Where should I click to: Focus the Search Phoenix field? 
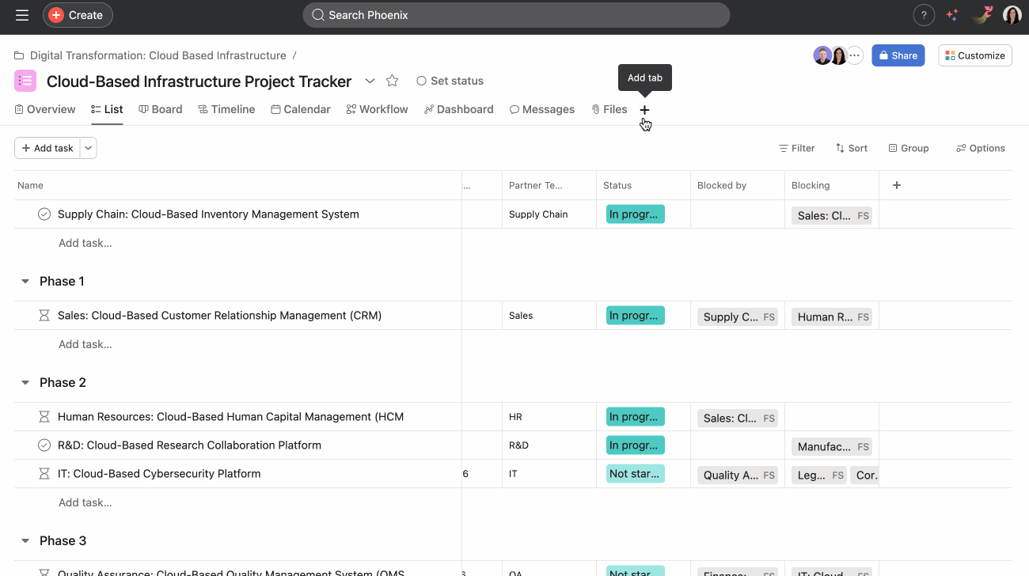(x=516, y=15)
